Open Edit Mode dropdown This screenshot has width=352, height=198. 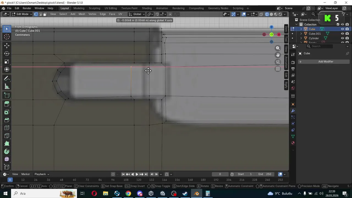pyautogui.click(x=22, y=14)
